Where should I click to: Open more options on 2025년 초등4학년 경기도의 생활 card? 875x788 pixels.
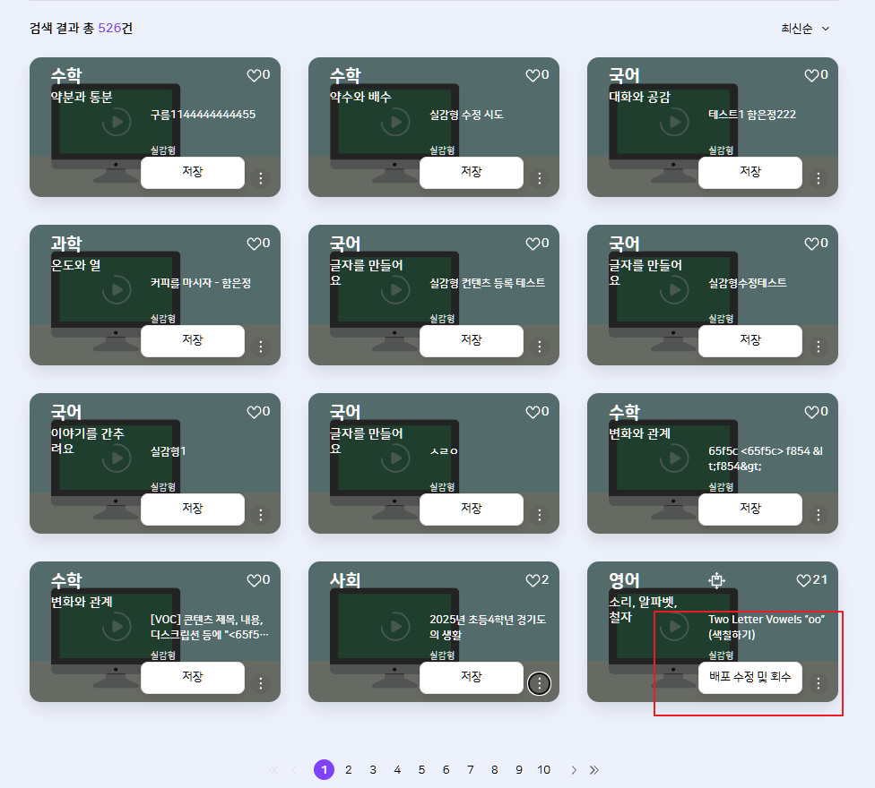point(540,683)
